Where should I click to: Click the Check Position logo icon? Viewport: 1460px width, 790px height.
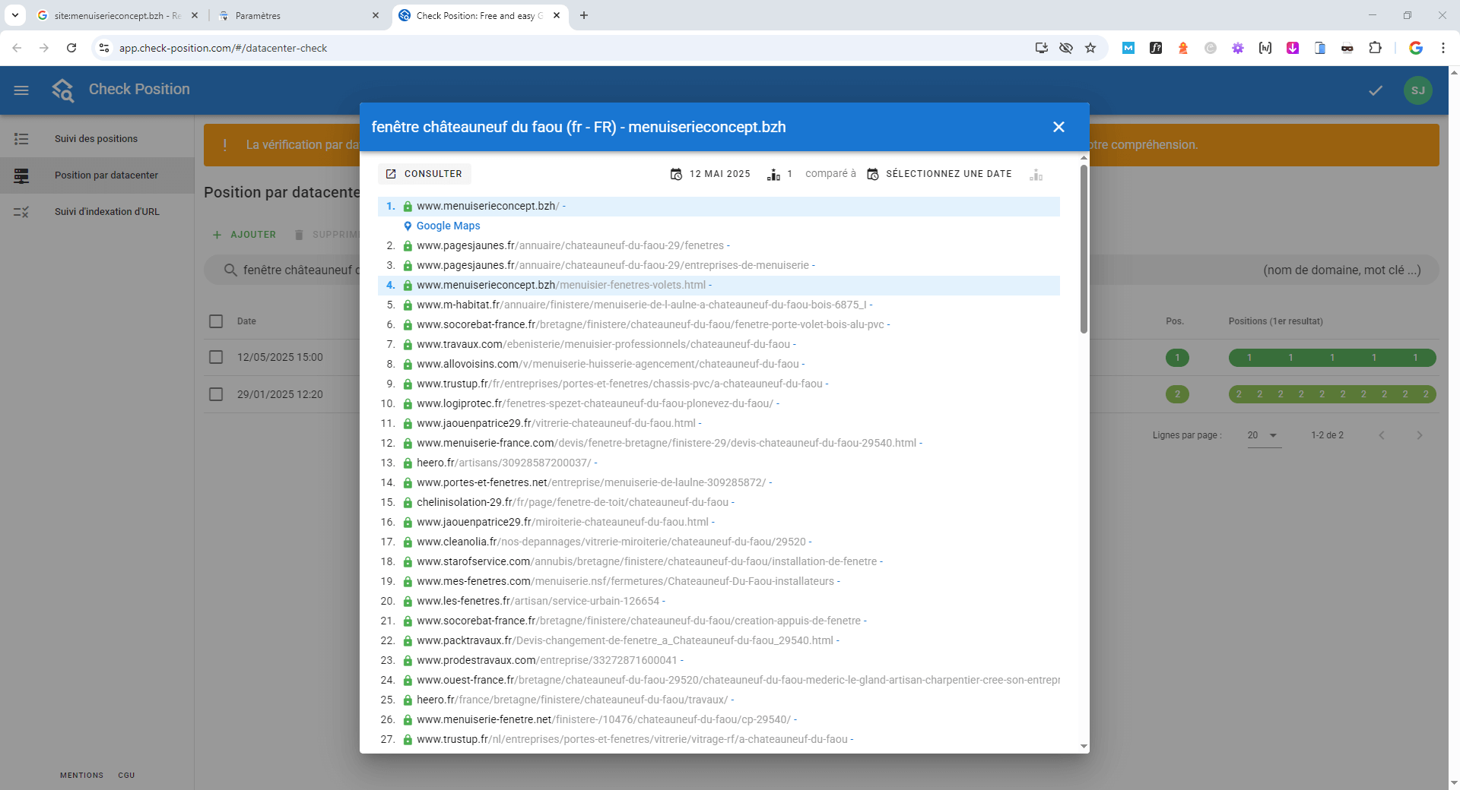63,90
